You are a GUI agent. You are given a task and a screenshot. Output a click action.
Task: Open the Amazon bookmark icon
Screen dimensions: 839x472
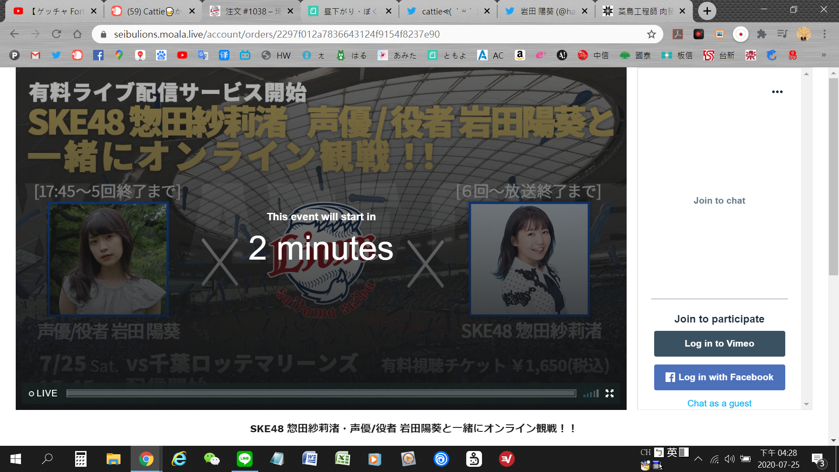[520, 55]
